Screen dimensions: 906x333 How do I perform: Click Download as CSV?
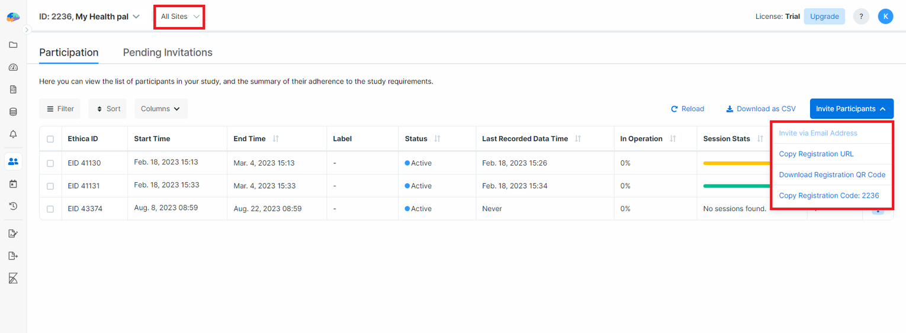[761, 109]
